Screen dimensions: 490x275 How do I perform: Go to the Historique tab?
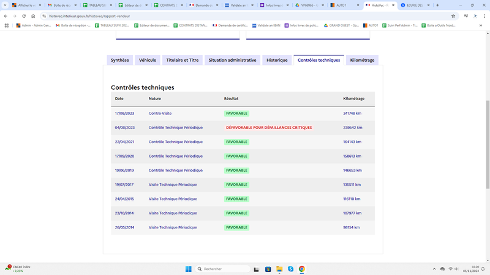277,60
